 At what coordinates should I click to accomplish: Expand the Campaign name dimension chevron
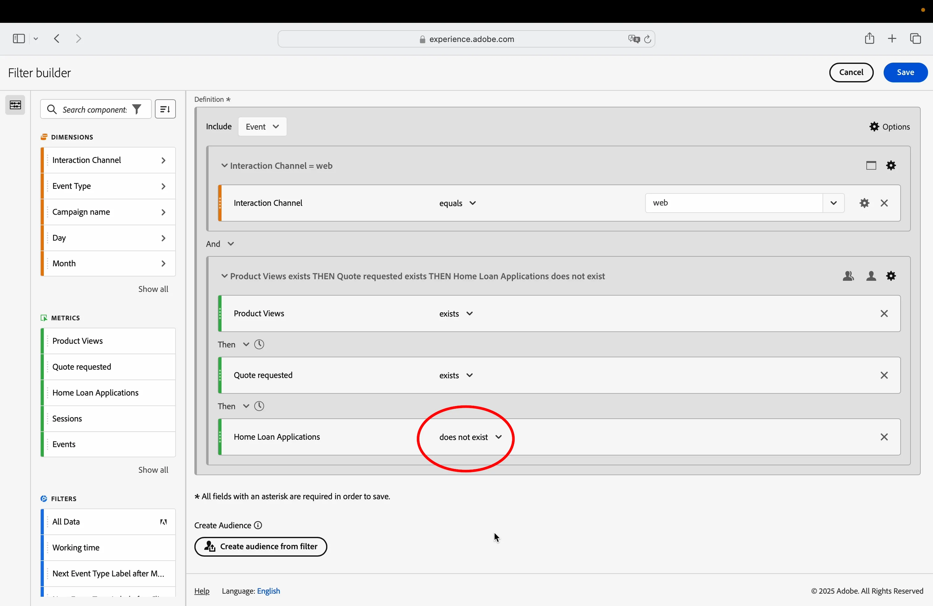click(164, 212)
